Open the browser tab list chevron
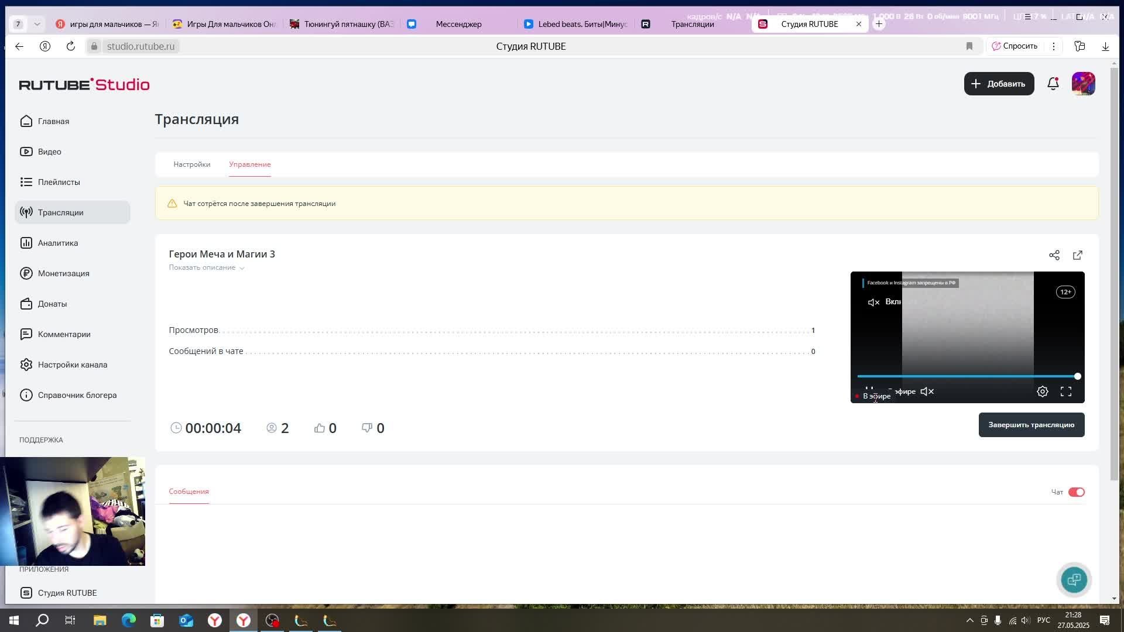Image resolution: width=1124 pixels, height=632 pixels. pos(37,24)
